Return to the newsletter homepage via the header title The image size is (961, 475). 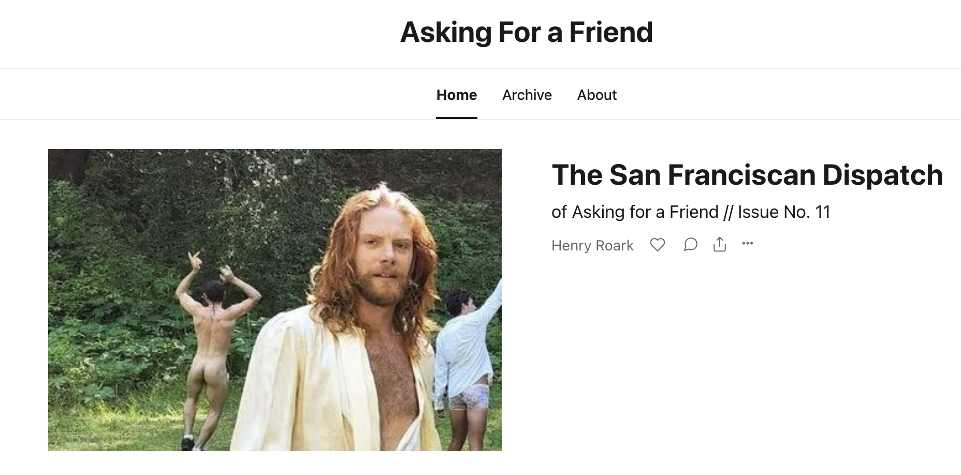(526, 32)
